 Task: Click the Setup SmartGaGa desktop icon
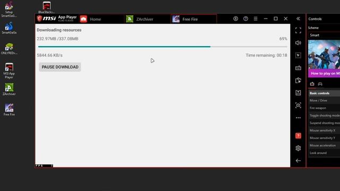coord(9,9)
